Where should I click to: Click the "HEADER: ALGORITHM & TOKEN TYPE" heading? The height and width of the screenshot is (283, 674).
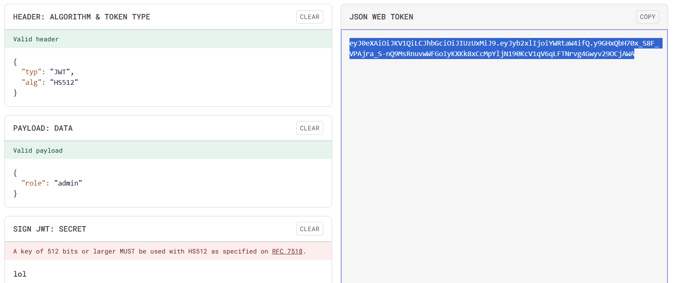(x=82, y=17)
